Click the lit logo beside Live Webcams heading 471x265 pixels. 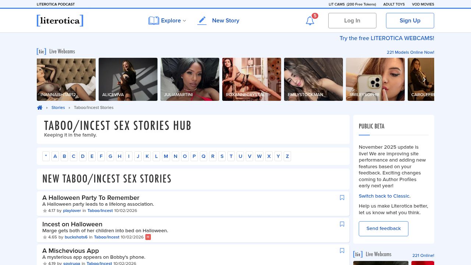tap(41, 52)
